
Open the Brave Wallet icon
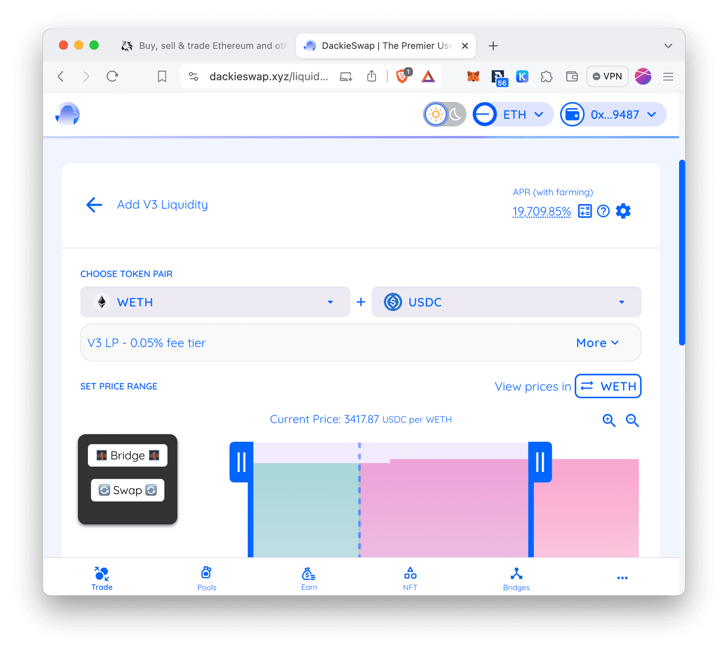[572, 76]
